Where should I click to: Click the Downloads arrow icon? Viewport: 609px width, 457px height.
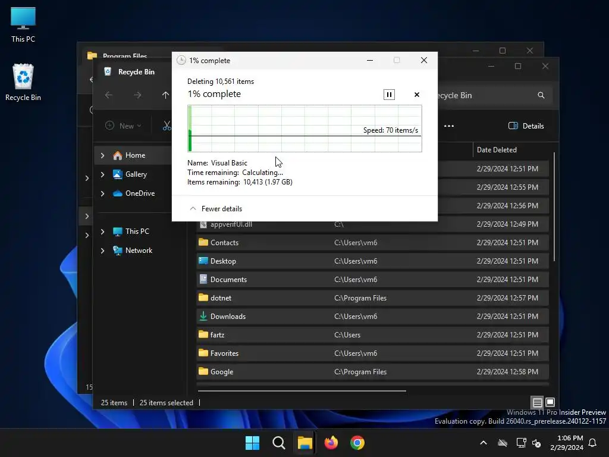tap(203, 316)
